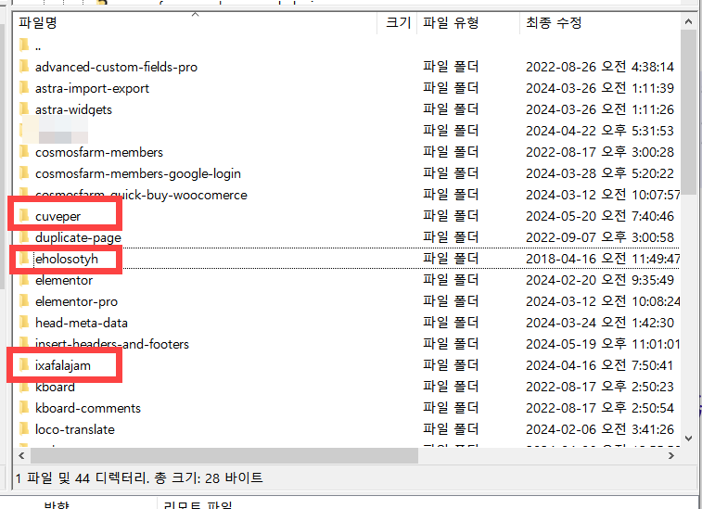
Task: Click the vertical scrollbar thumb
Action: click(x=688, y=112)
